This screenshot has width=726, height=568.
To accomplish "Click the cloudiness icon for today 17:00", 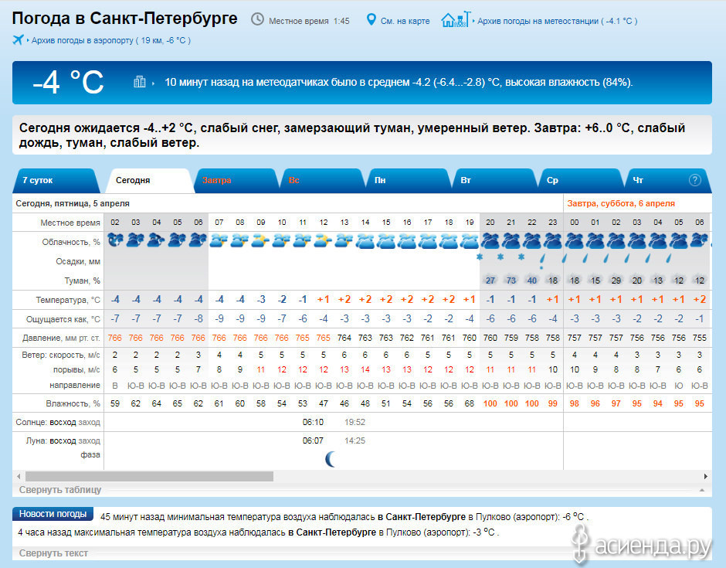I will (428, 241).
